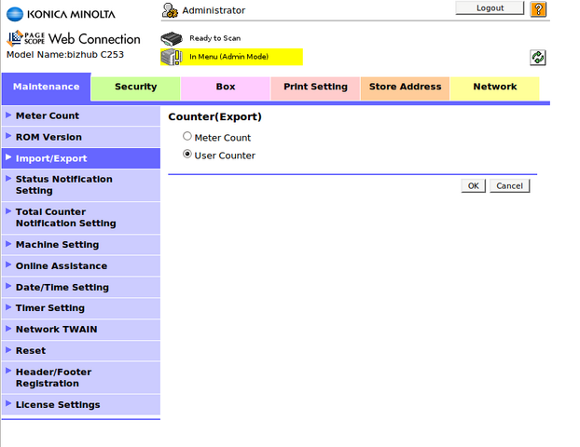Select the User Counter radio button
The height and width of the screenshot is (447, 580).
coord(187,155)
